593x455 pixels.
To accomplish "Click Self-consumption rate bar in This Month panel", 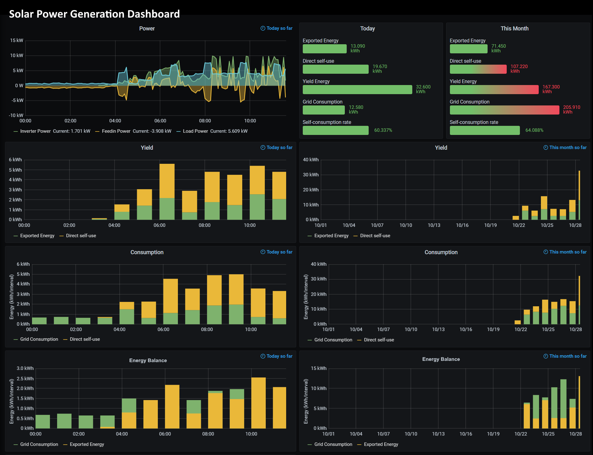I will click(x=485, y=130).
